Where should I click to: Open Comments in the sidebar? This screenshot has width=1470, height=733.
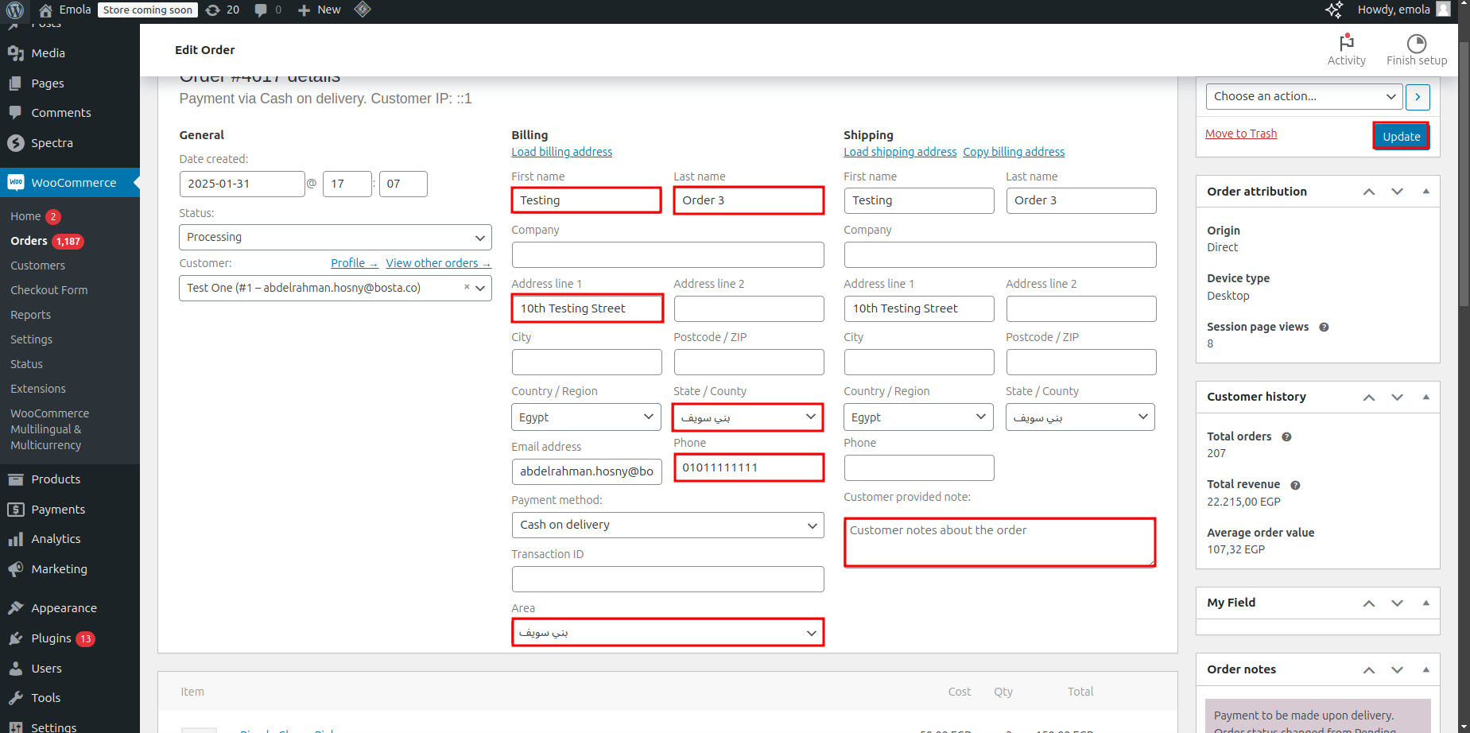pyautogui.click(x=61, y=113)
